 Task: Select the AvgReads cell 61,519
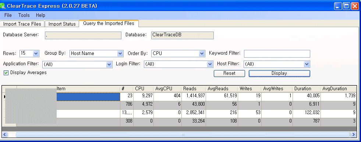click(222, 97)
